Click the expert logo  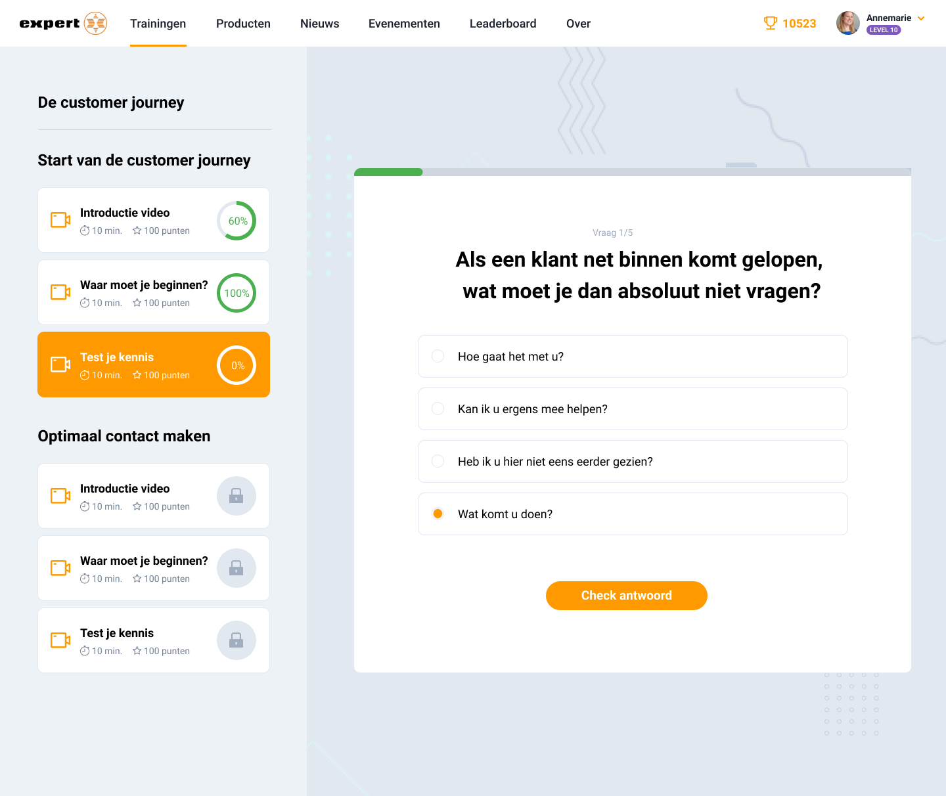click(x=63, y=24)
